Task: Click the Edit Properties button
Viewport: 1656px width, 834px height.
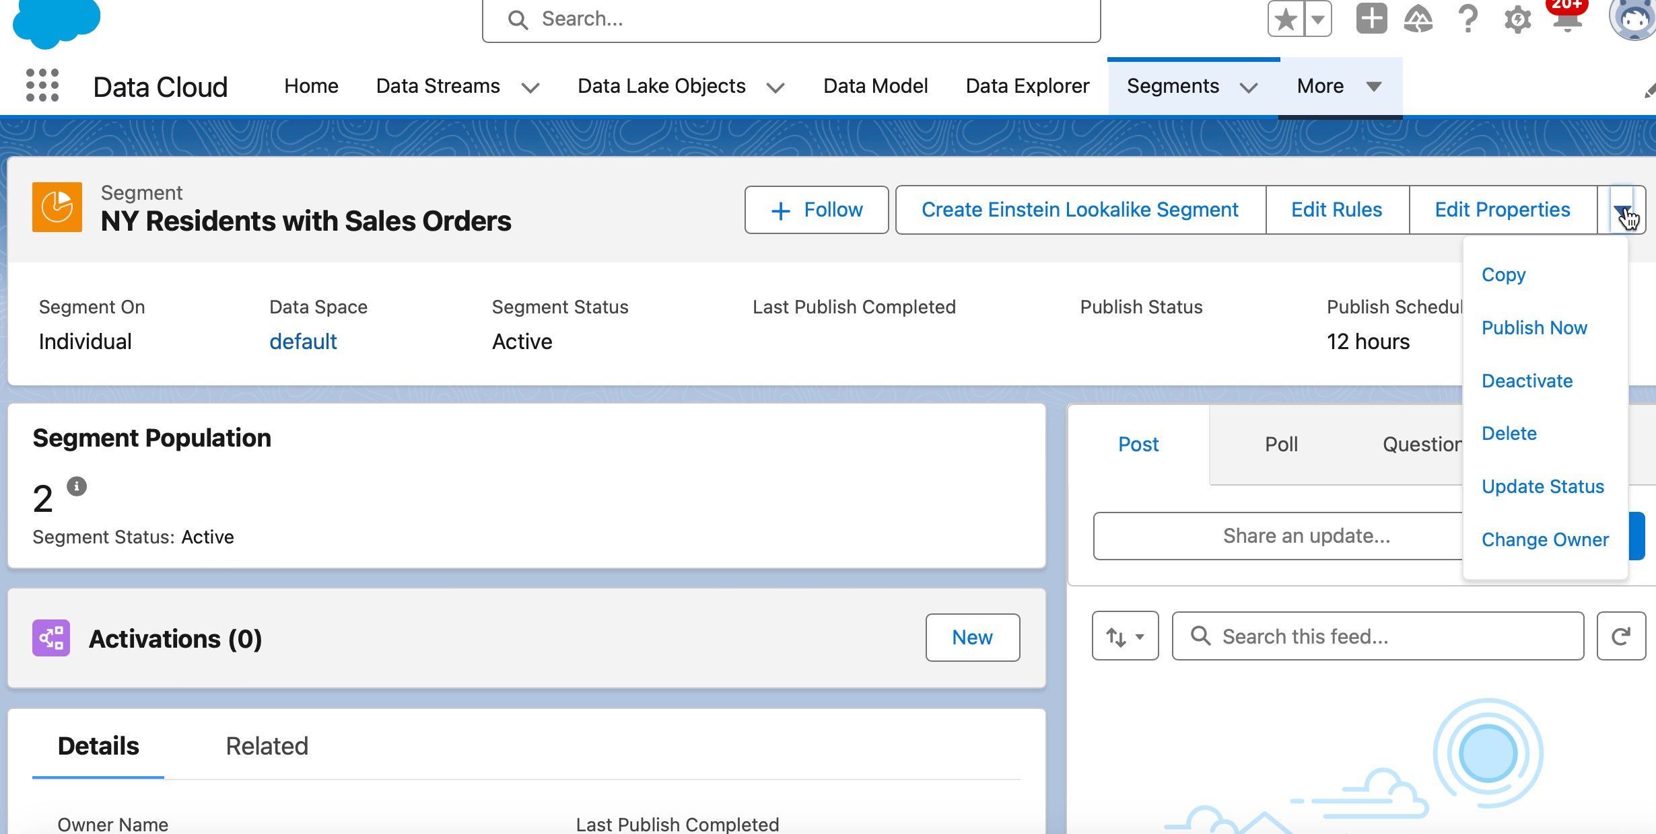Action: 1503,210
